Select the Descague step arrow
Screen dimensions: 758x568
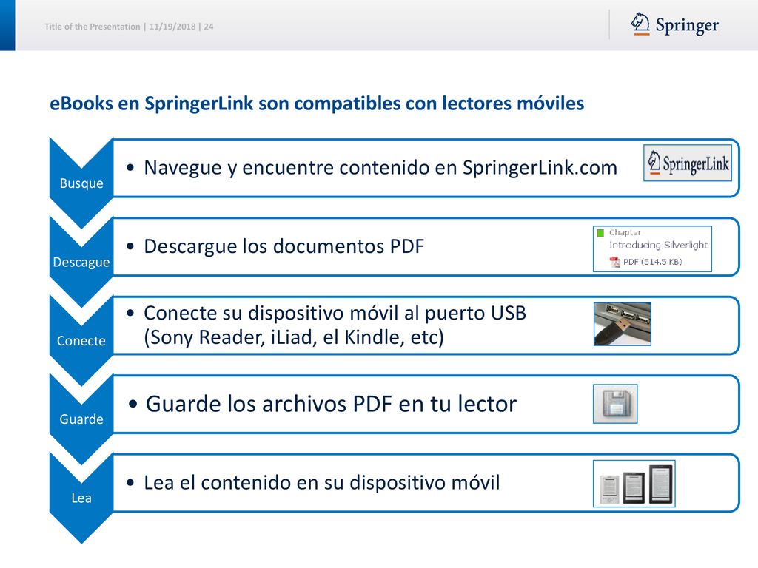[81, 262]
